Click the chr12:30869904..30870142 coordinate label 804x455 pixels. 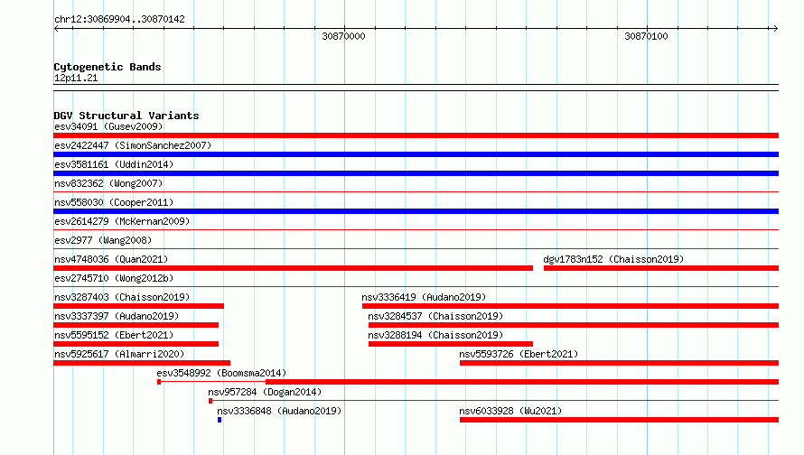119,19
